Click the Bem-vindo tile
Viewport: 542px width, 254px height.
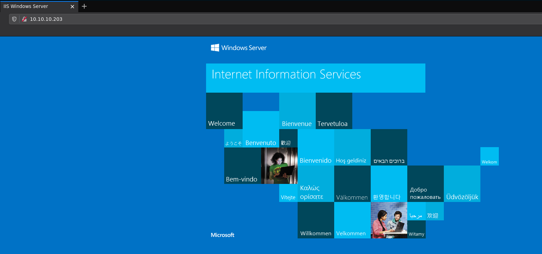[243, 166]
